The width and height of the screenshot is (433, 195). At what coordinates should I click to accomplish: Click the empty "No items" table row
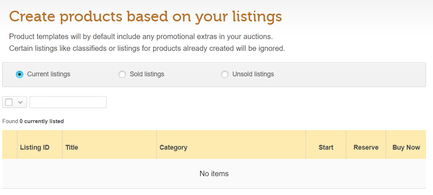coord(214,174)
